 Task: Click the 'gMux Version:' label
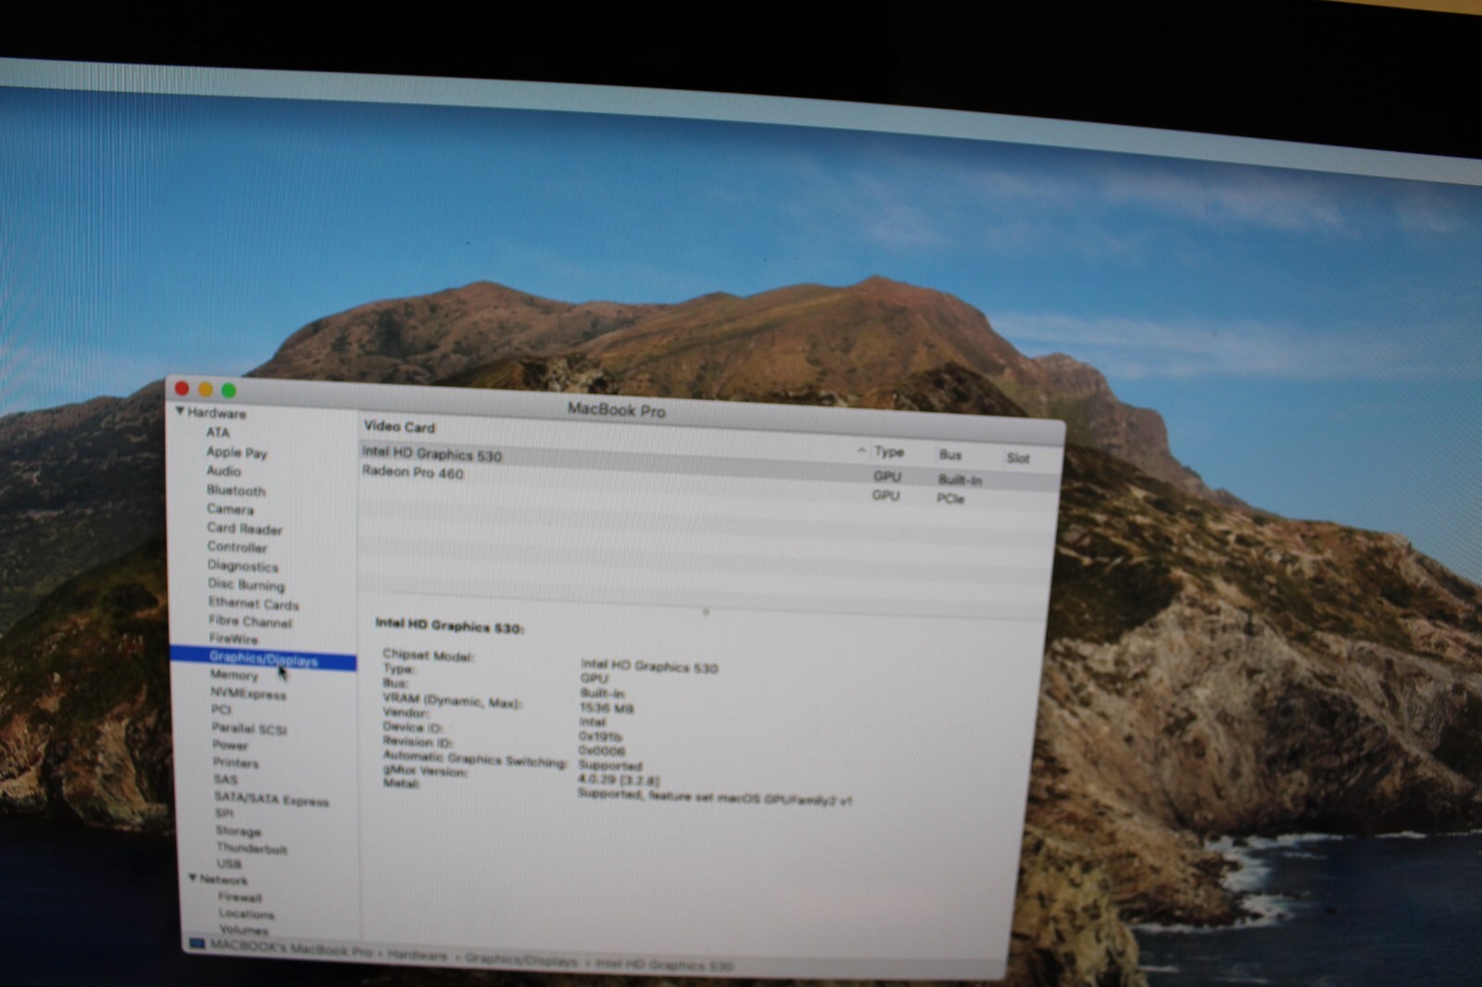pos(425,769)
